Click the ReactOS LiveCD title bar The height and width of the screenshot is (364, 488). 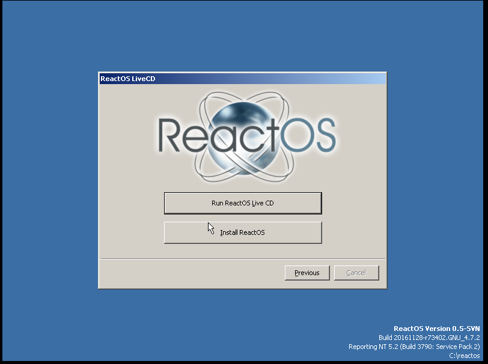tap(243, 79)
